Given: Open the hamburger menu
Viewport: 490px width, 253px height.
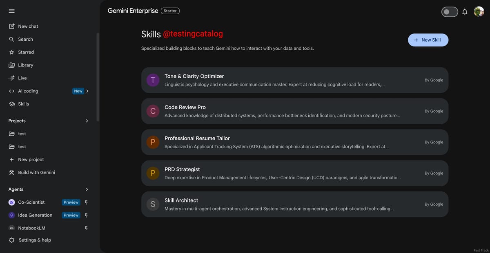Looking at the screenshot, I should pyautogui.click(x=11, y=11).
